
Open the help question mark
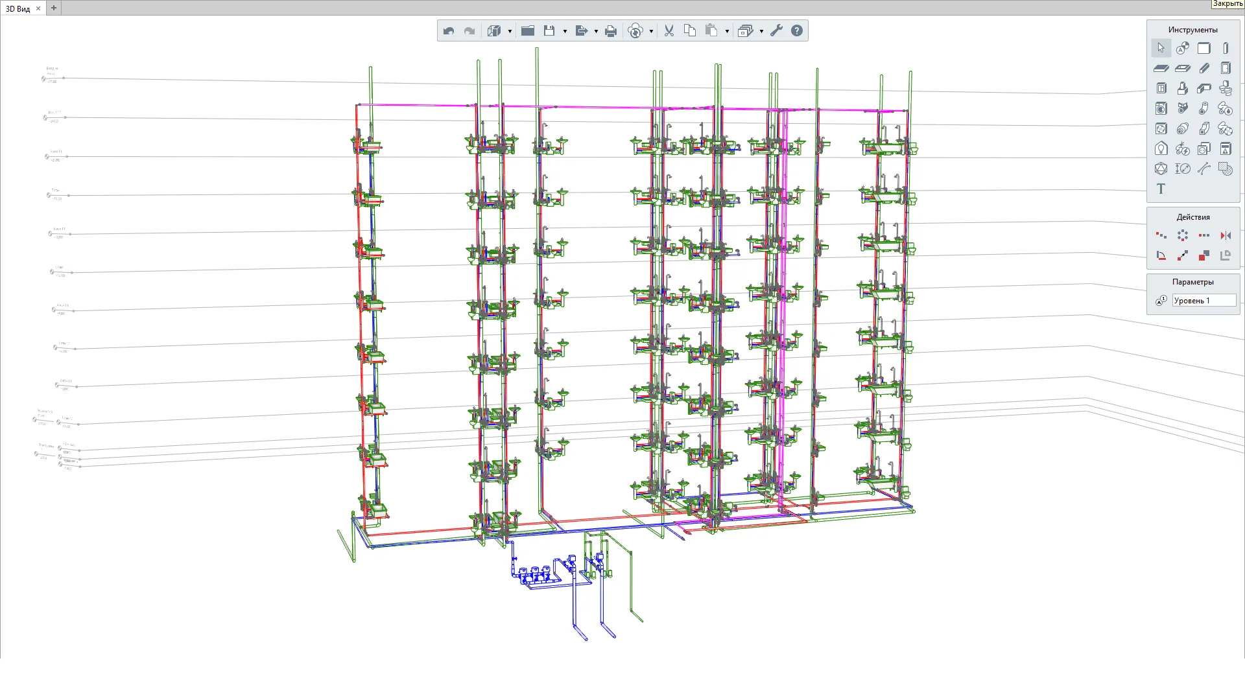pyautogui.click(x=797, y=30)
